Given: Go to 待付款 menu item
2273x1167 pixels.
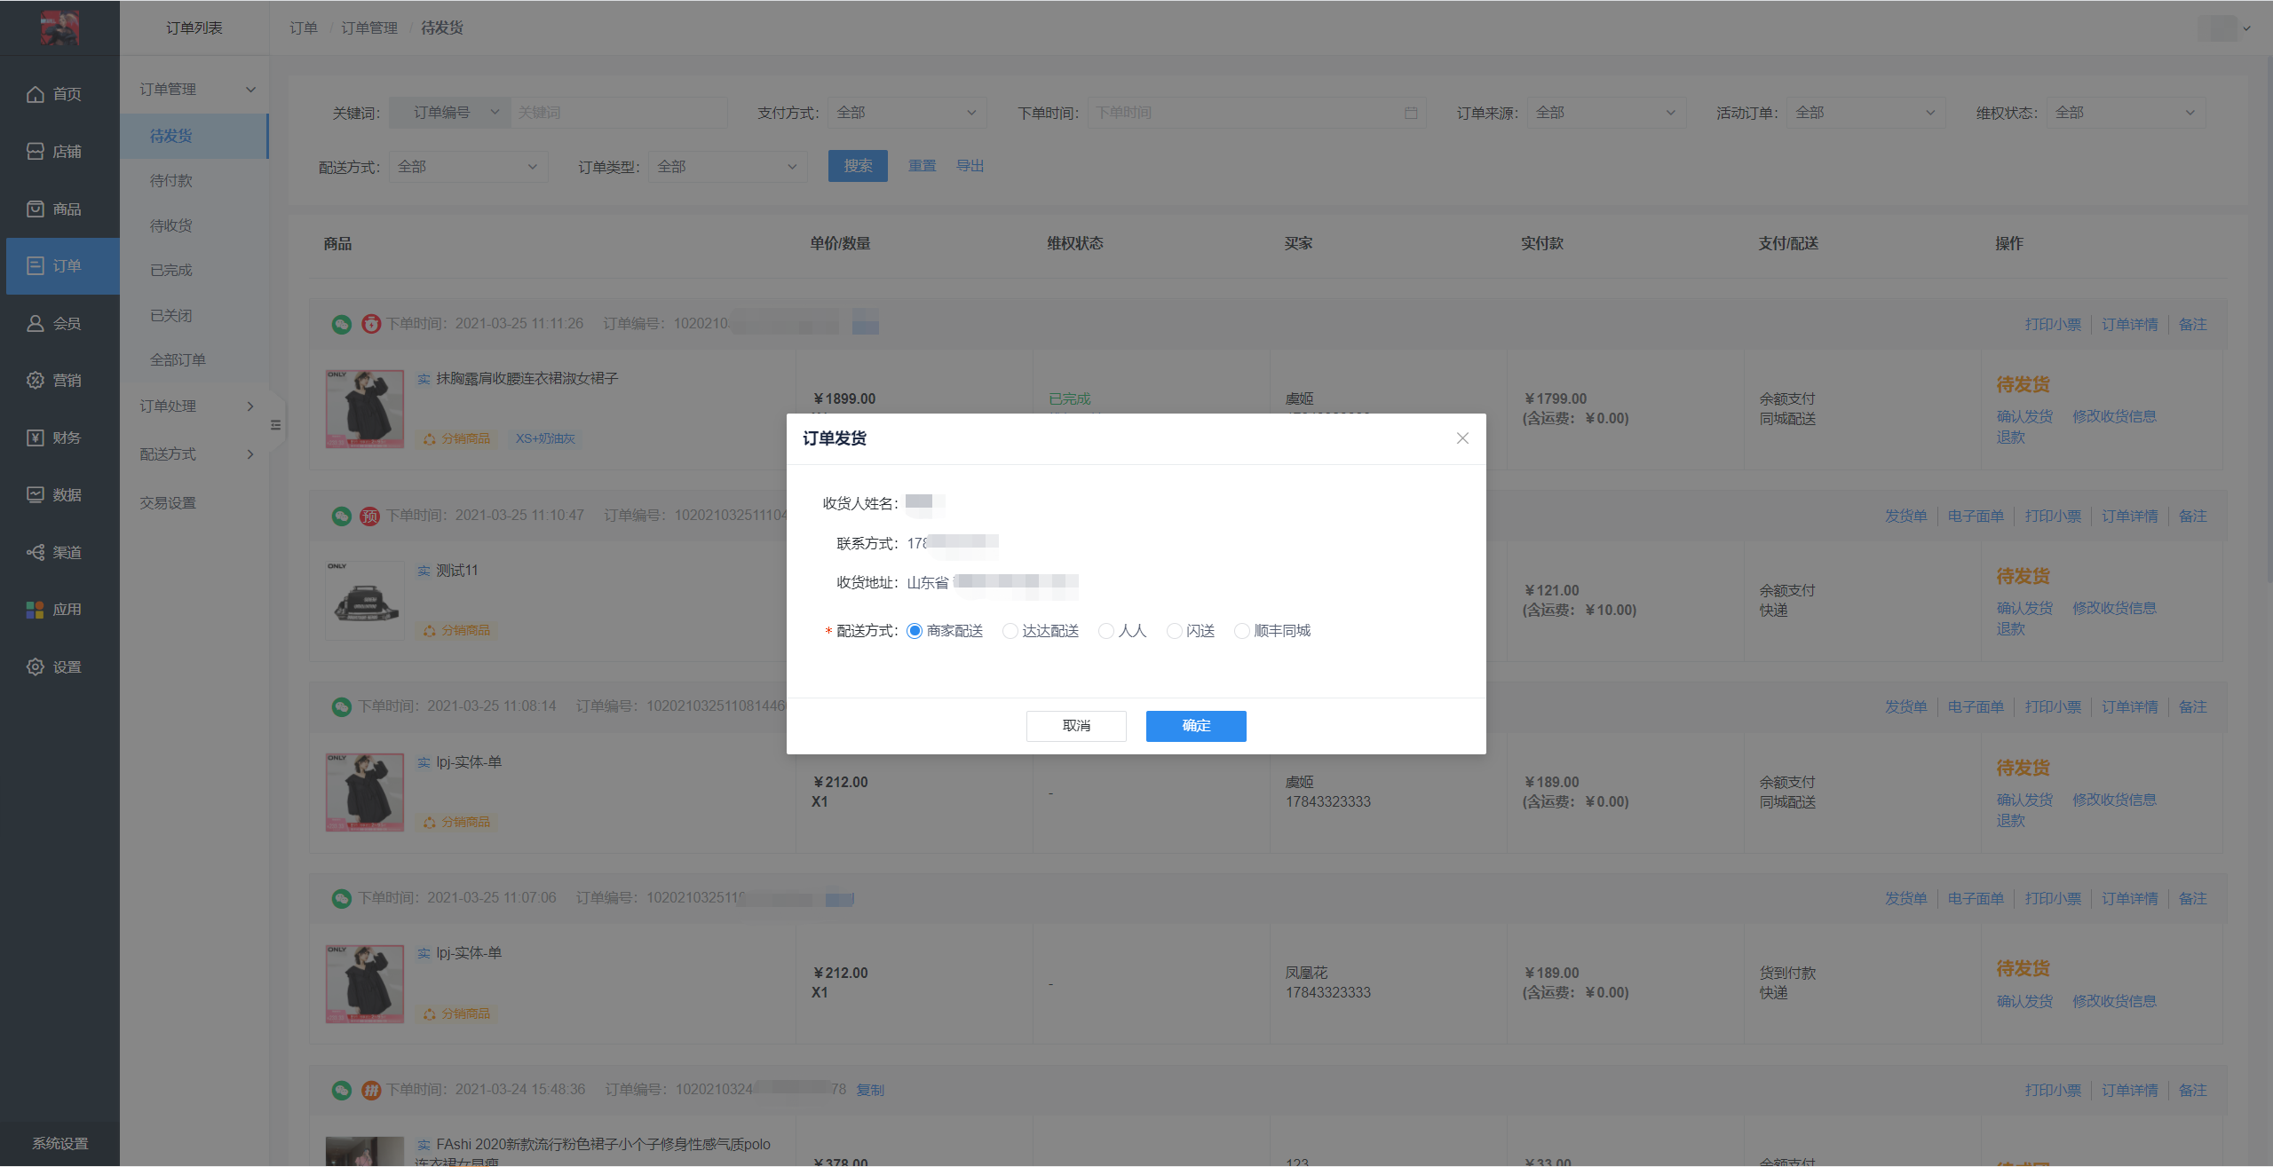Looking at the screenshot, I should tap(171, 181).
